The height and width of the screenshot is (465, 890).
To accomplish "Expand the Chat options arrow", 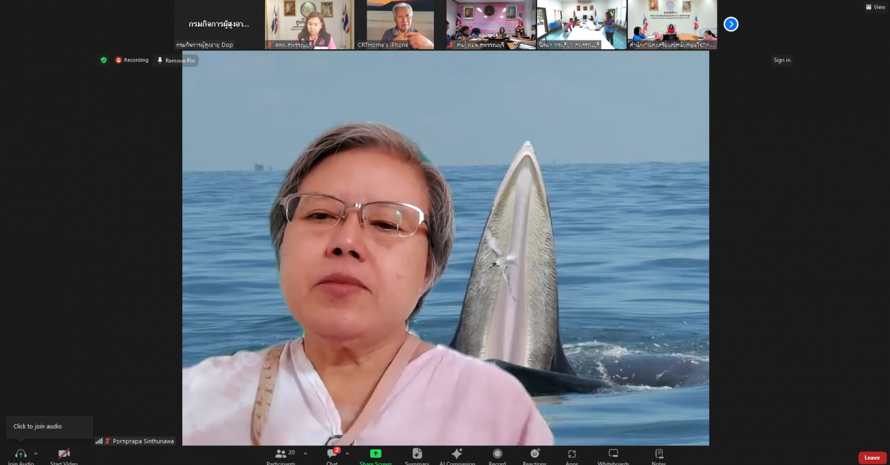I will pyautogui.click(x=347, y=454).
